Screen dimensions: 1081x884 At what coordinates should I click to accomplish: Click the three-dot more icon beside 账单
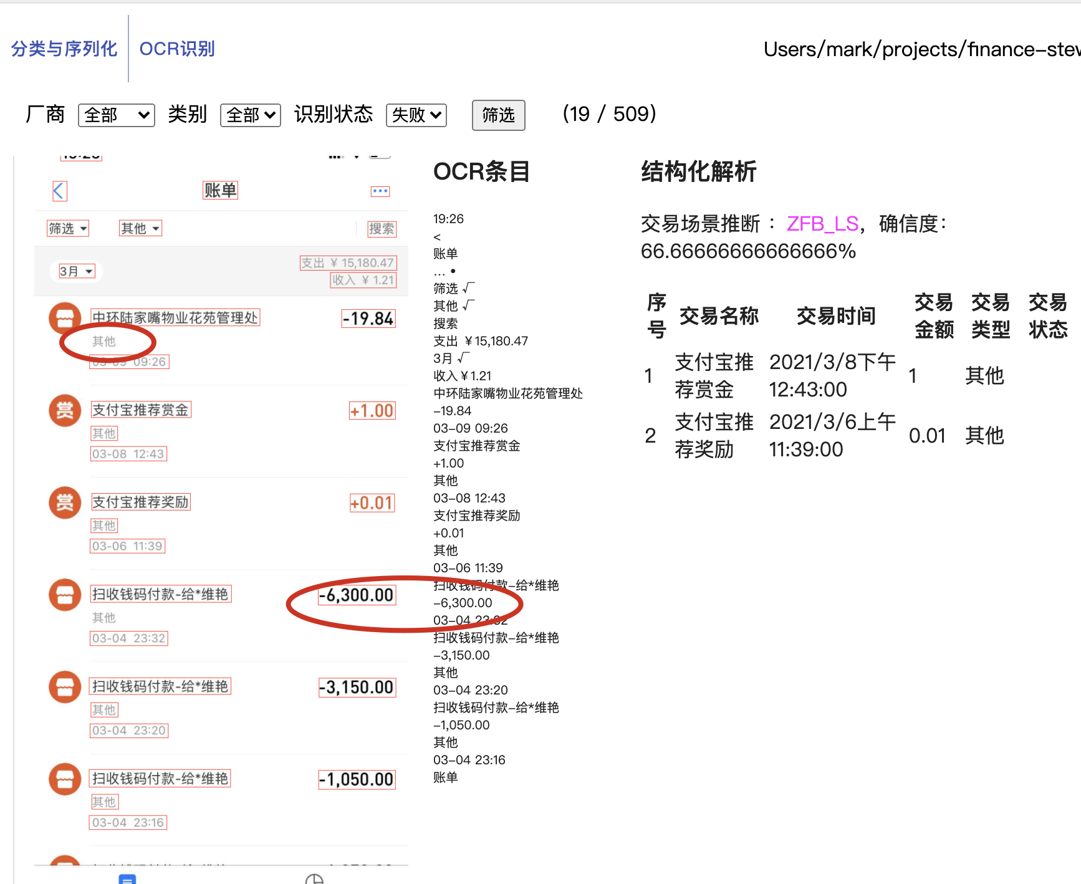(380, 191)
